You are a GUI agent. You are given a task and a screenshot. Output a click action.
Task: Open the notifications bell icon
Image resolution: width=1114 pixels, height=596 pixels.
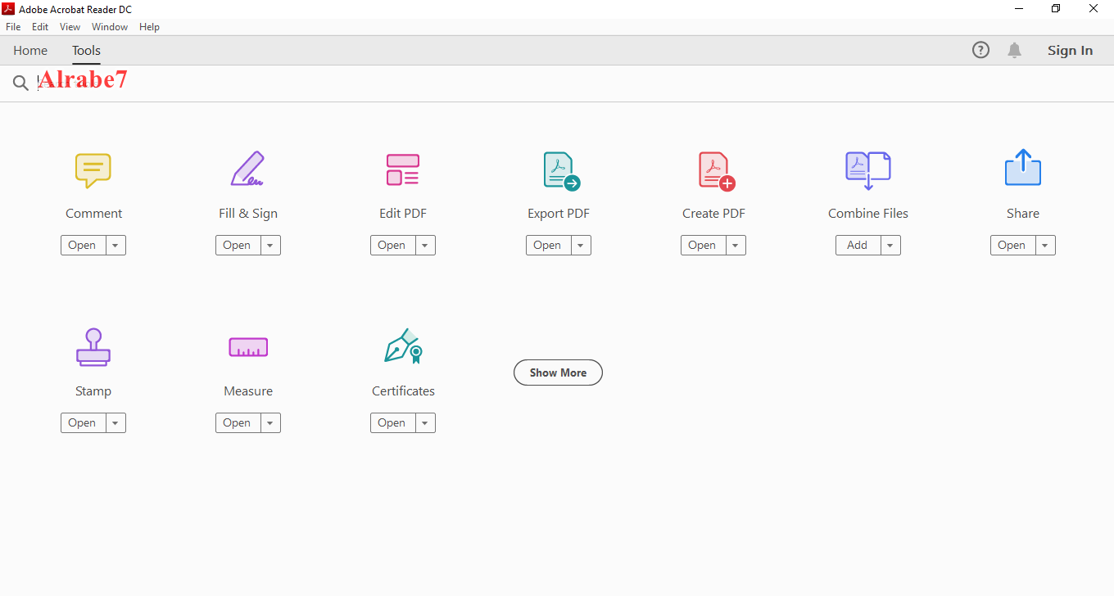[x=1015, y=50]
